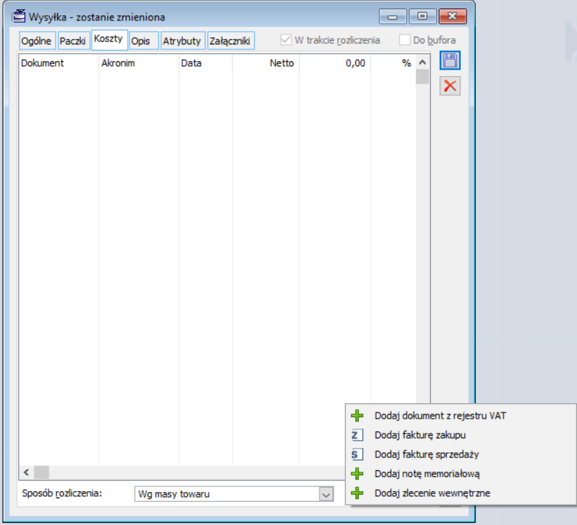Click the S icon for sales invoice
Screen dimensions: 577x525
357,455
